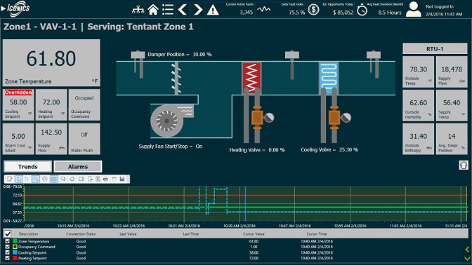Toggle the Cooling Setpoint pen checkbox
The height and width of the screenshot is (265, 472).
(x=8, y=252)
